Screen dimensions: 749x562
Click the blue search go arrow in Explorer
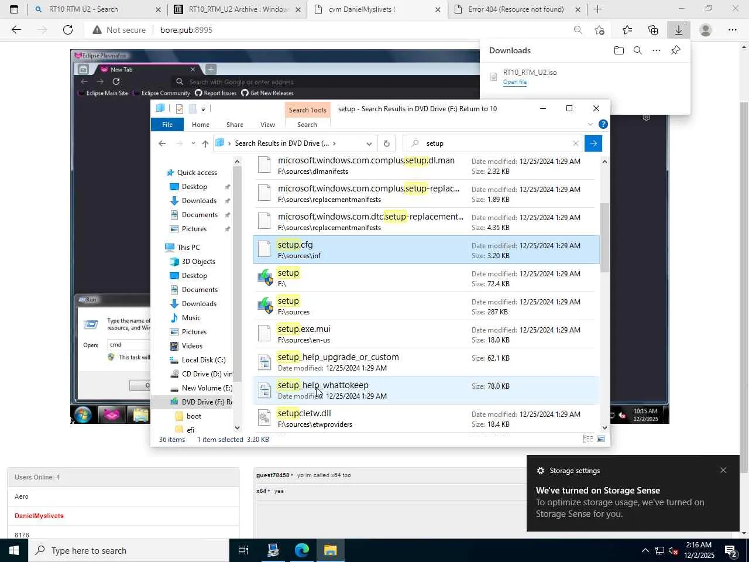click(593, 143)
